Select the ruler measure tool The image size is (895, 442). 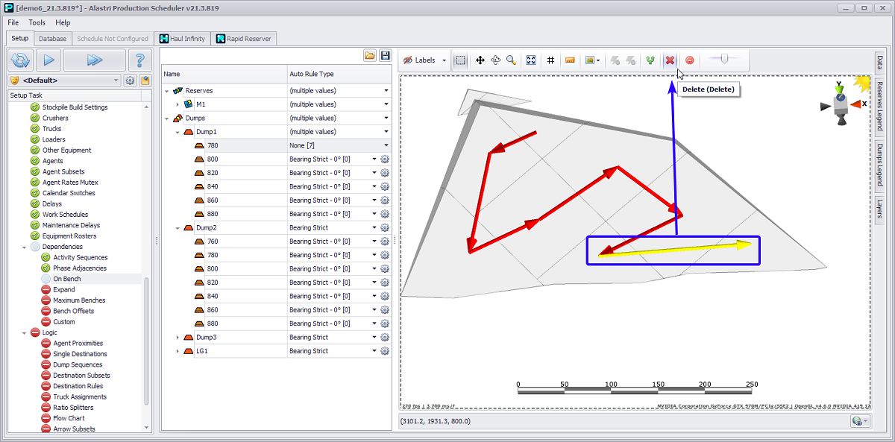click(x=570, y=60)
